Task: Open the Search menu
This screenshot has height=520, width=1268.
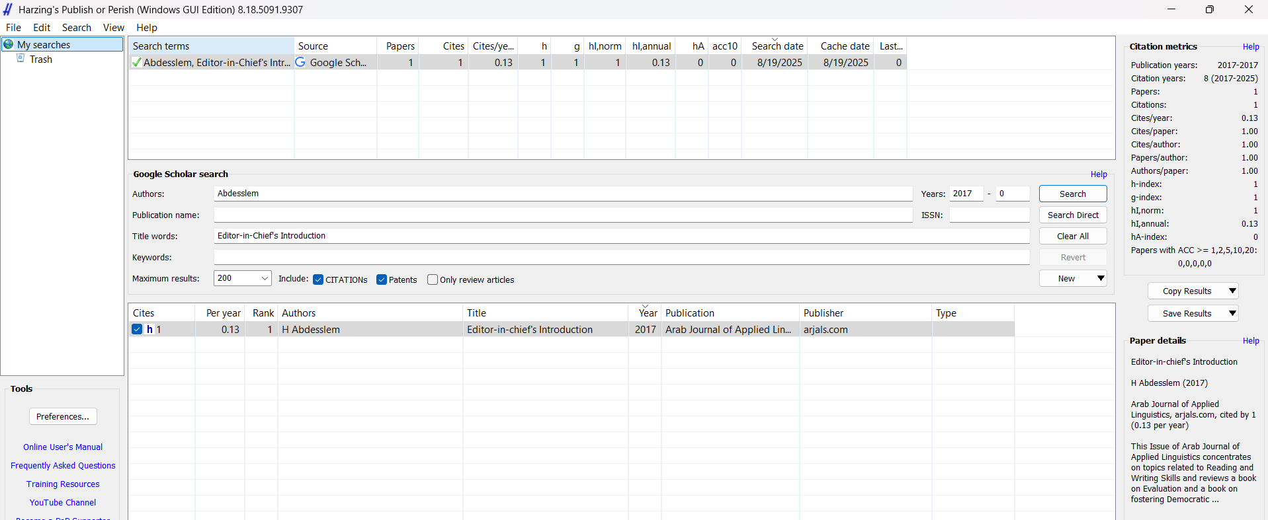Action: (77, 27)
